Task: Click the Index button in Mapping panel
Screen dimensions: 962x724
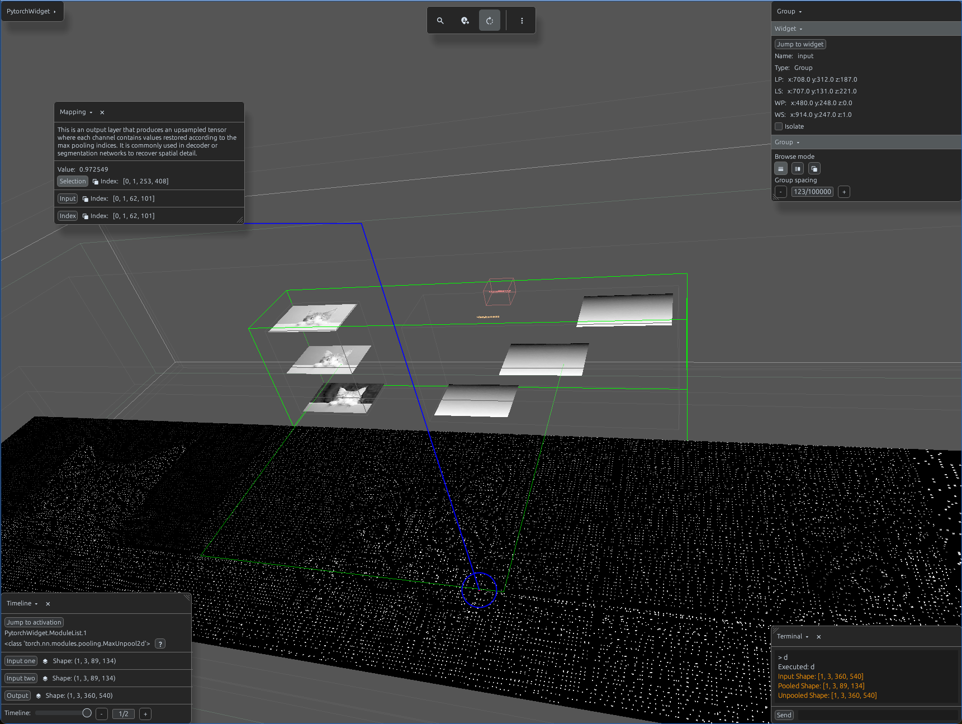Action: 68,216
